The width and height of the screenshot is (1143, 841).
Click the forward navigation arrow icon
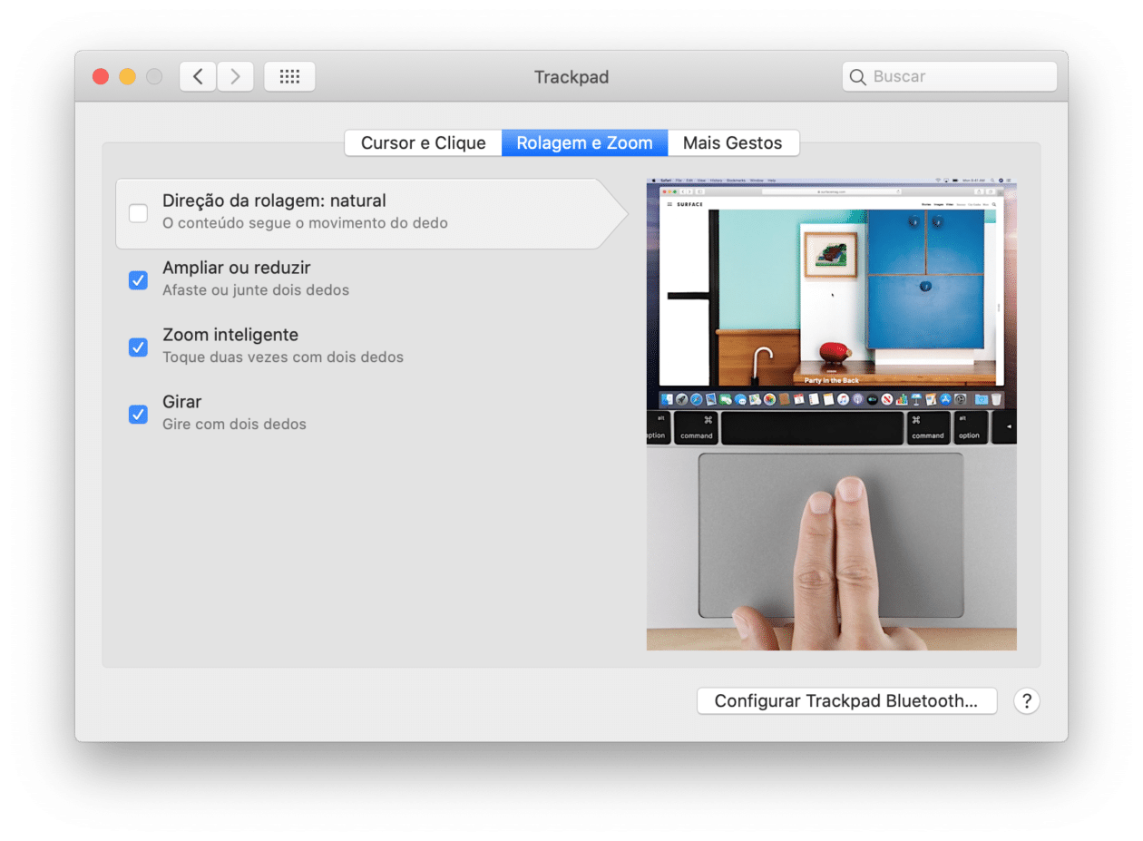235,76
